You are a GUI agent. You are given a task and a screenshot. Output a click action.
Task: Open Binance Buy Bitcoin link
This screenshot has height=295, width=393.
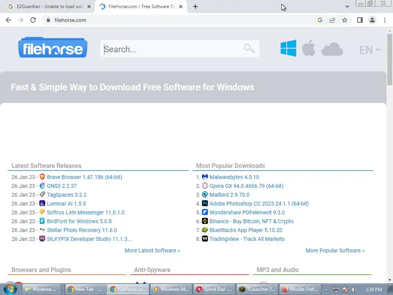[x=251, y=221]
